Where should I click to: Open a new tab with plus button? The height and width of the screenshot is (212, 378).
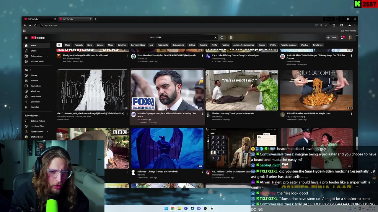(95, 19)
